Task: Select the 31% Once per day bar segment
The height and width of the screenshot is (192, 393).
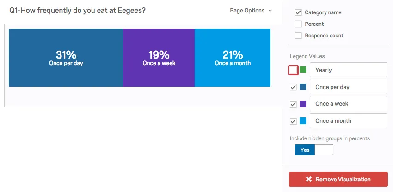Action: tap(66, 58)
